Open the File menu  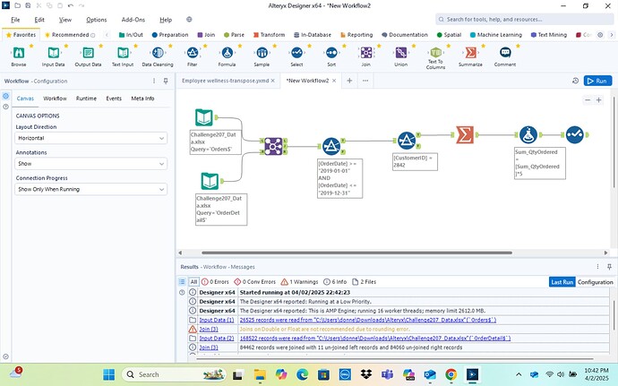point(15,20)
